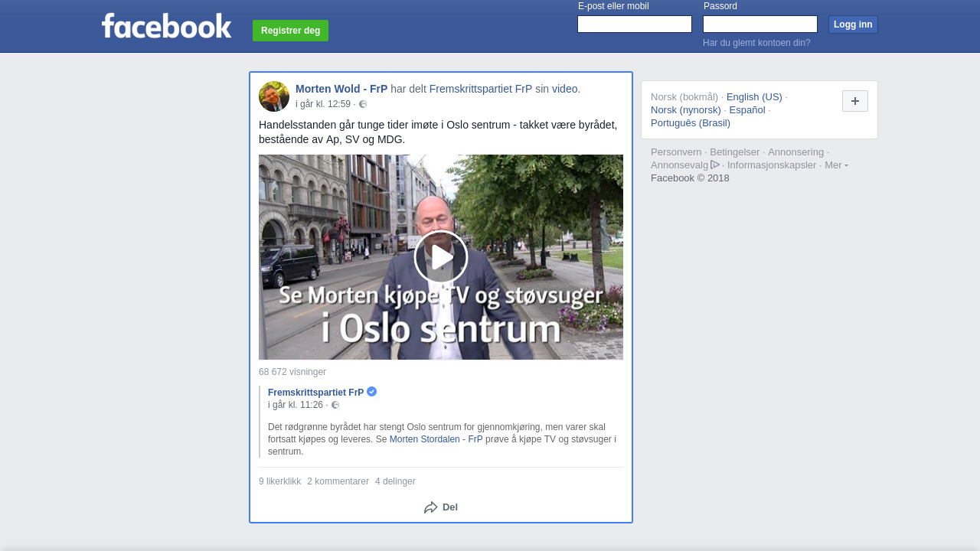Image resolution: width=980 pixels, height=551 pixels.
Task: Open the 4 delinger link
Action: coord(395,481)
